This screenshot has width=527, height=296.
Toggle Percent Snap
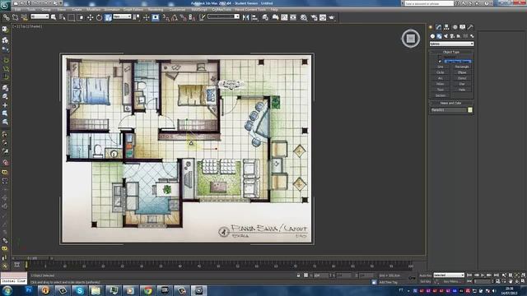tap(183, 17)
